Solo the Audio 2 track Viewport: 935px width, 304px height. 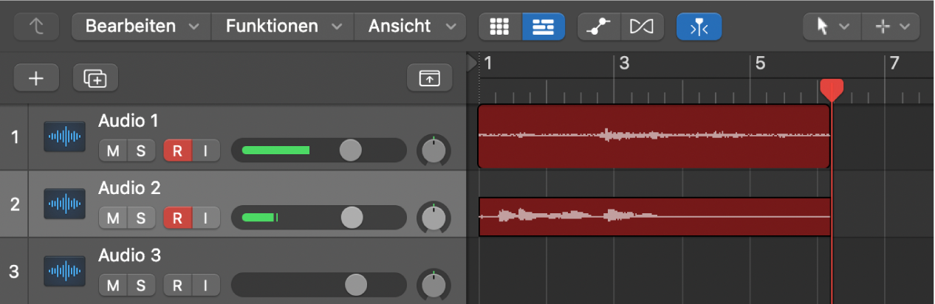pyautogui.click(x=140, y=218)
